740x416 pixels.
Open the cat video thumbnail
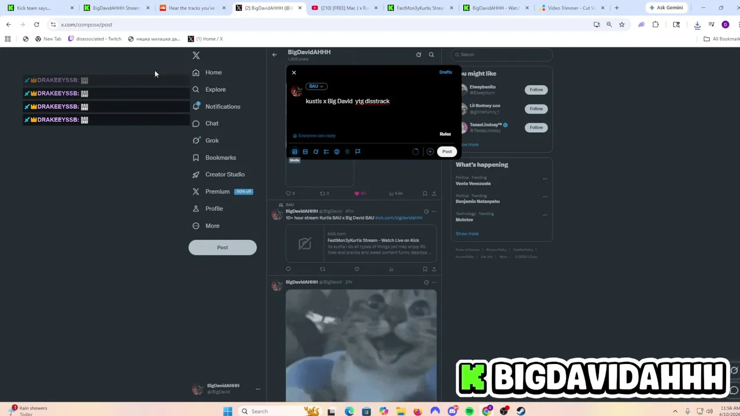coord(361,346)
